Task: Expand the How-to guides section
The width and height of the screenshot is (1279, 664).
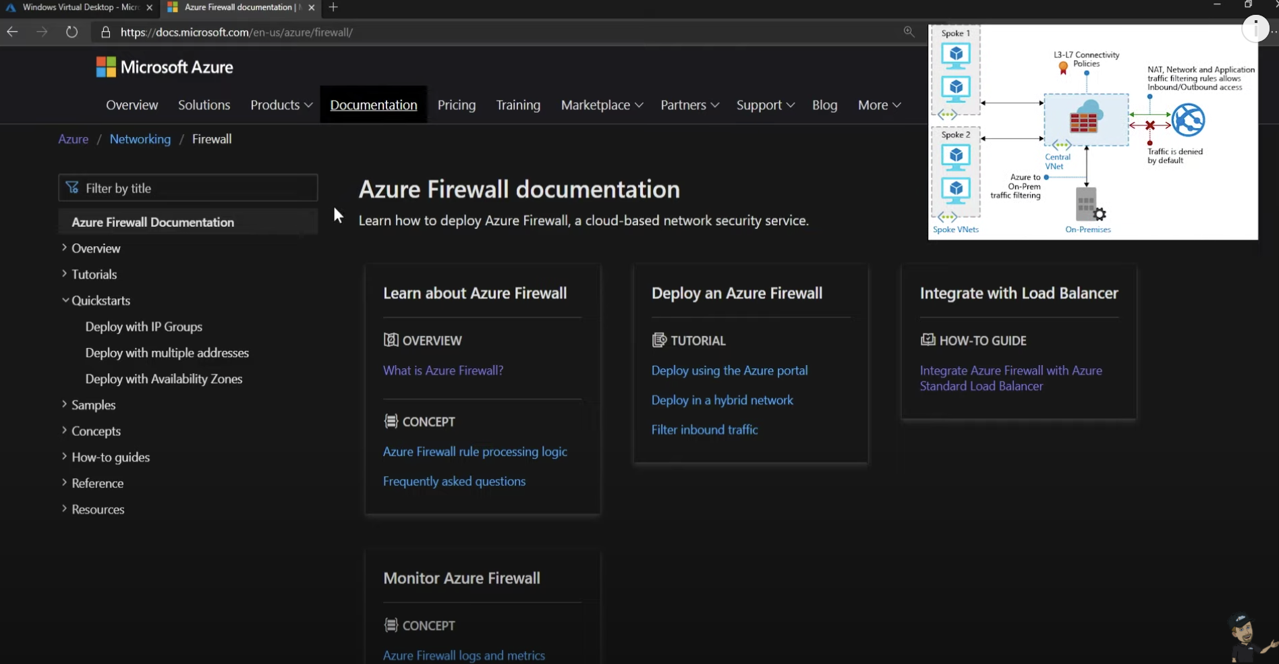Action: [65, 457]
